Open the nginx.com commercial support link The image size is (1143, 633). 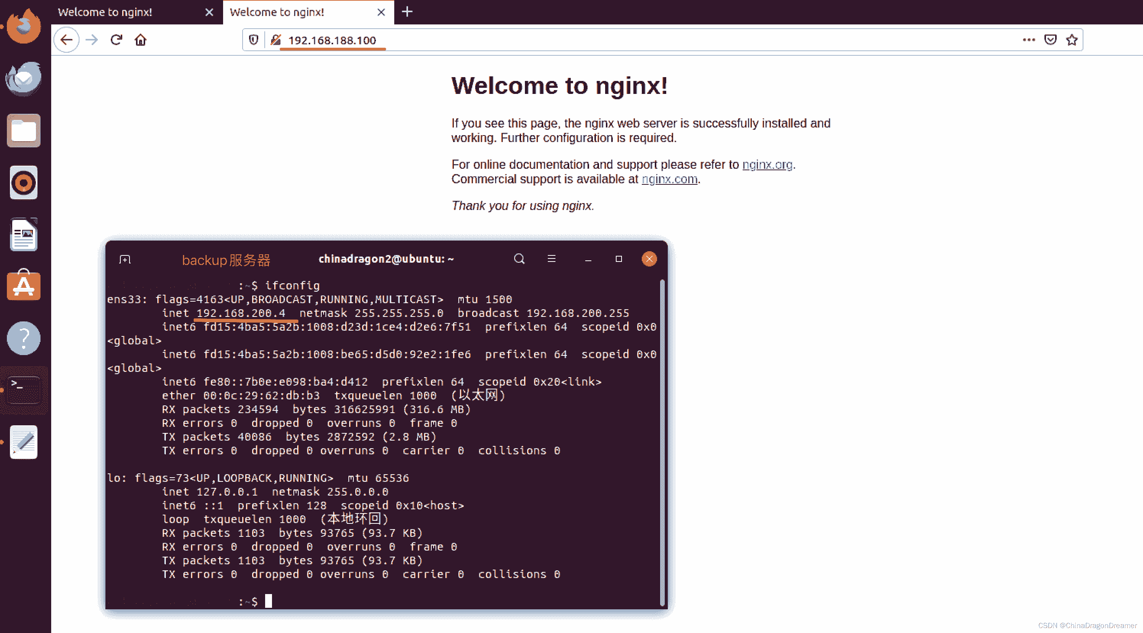pos(669,179)
